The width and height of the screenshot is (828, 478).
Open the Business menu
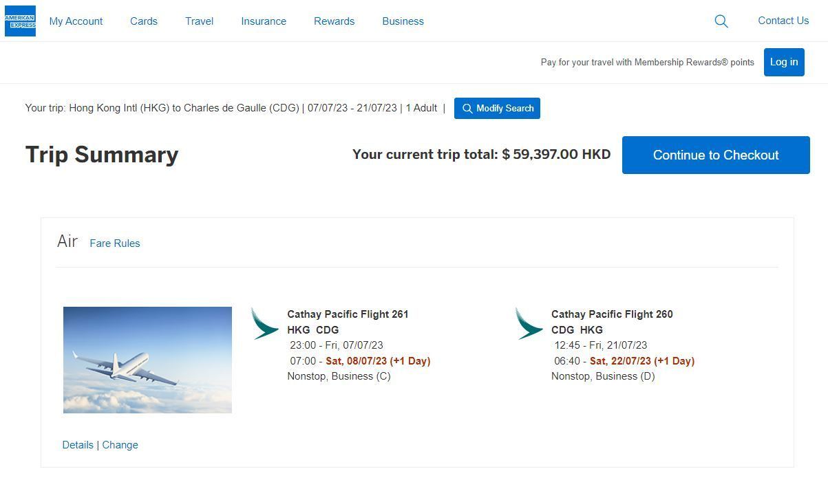[403, 21]
